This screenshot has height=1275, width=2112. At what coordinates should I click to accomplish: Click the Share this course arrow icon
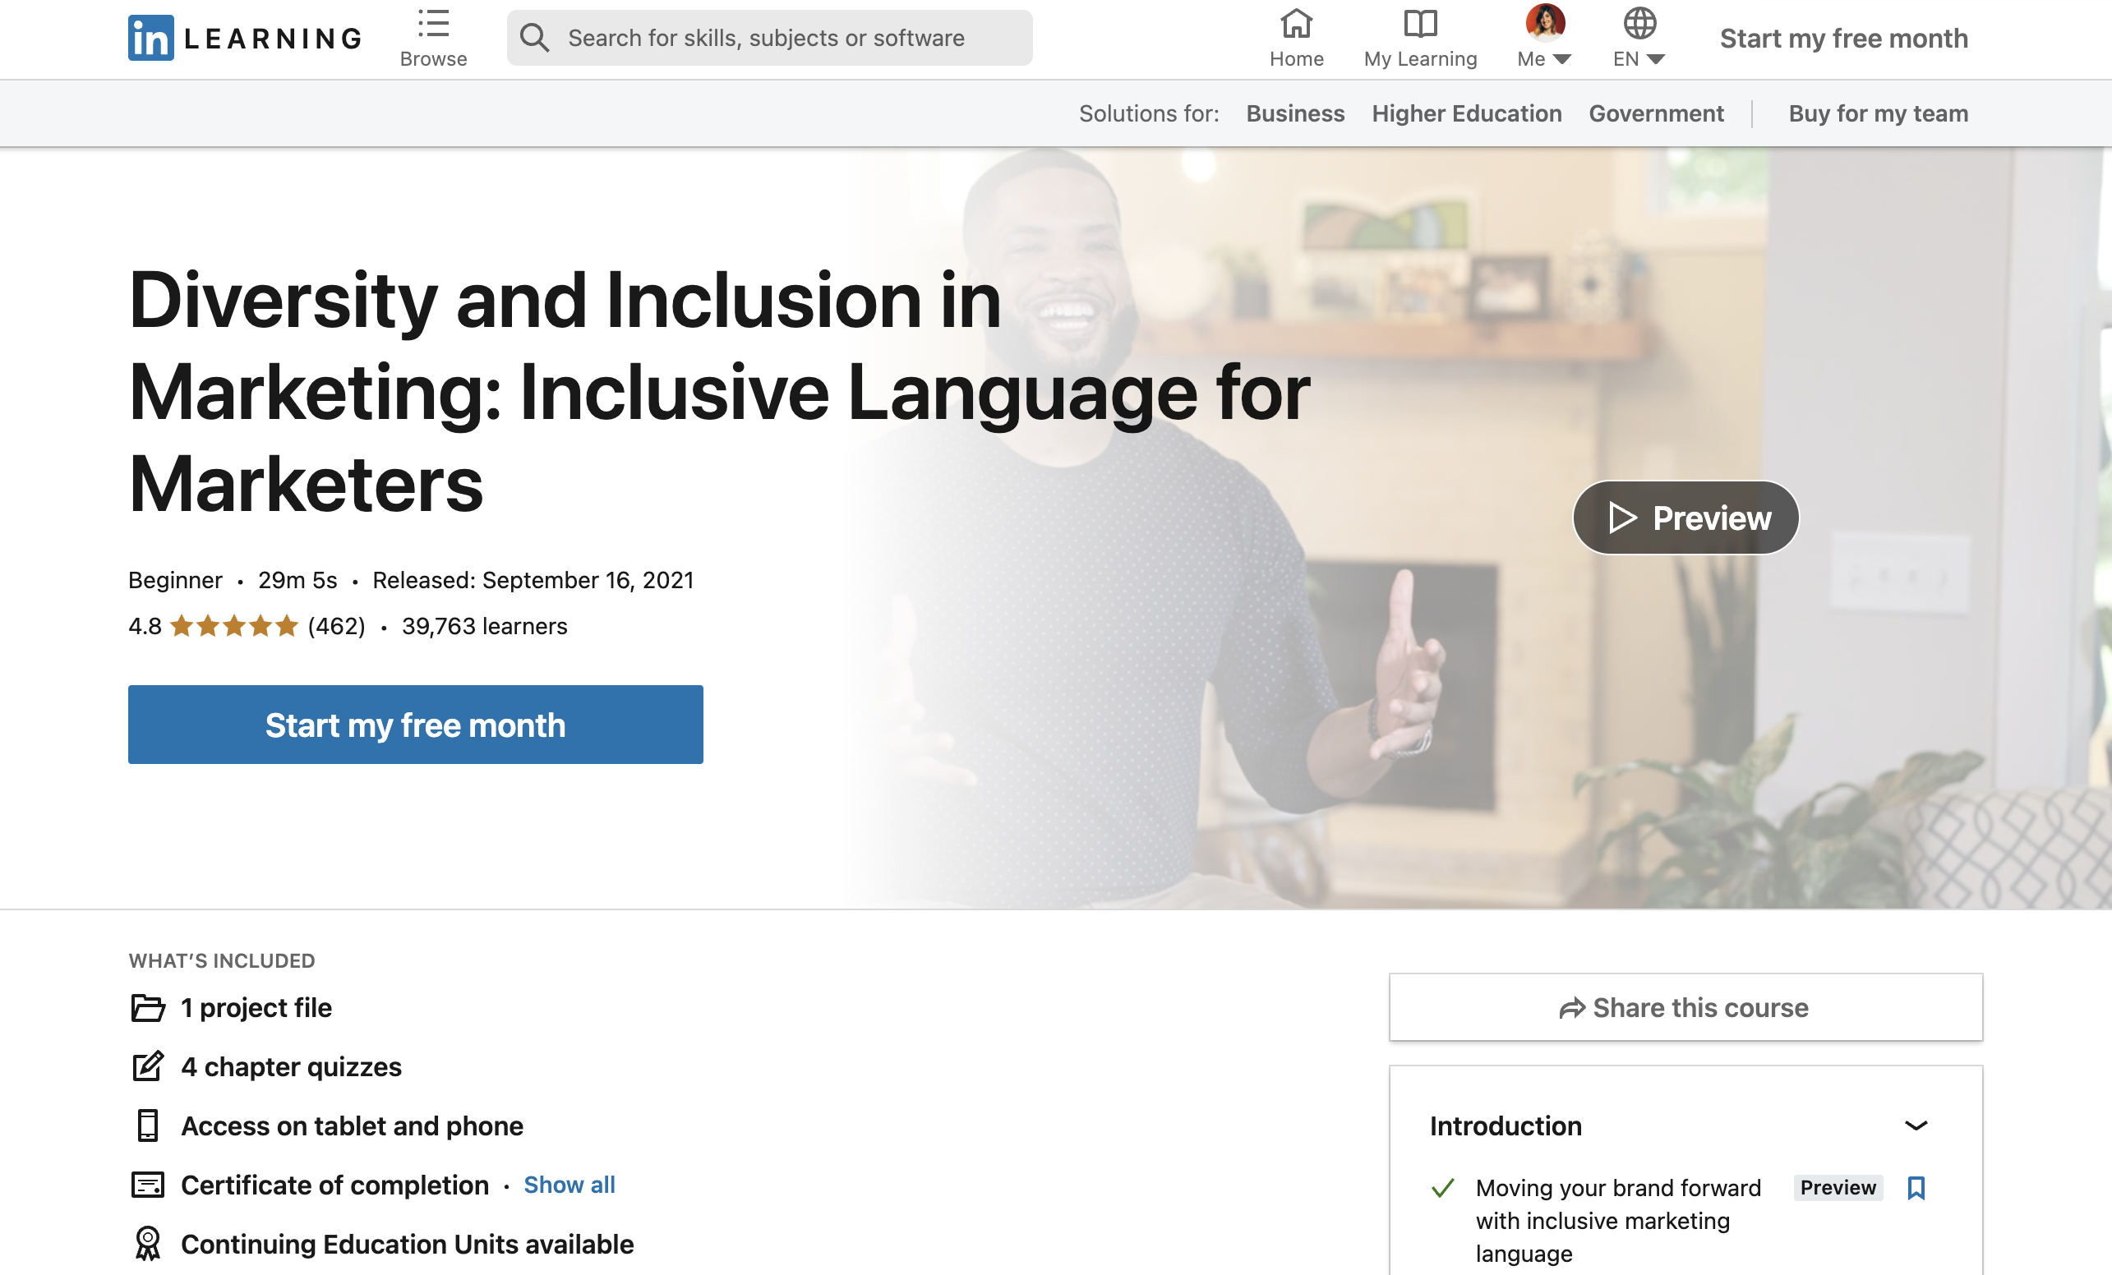[1572, 1008]
